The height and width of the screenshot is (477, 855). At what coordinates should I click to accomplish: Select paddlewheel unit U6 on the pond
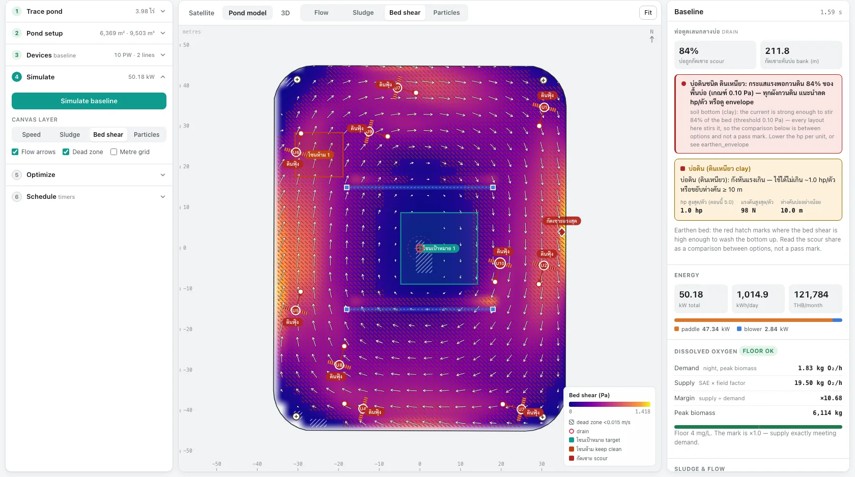point(296,152)
